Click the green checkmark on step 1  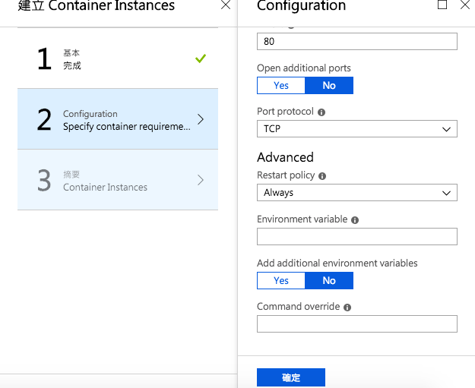pos(201,58)
